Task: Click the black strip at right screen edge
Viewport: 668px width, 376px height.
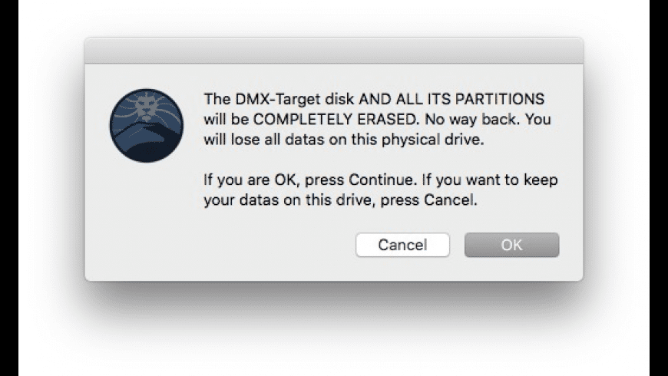Action: tap(658, 188)
